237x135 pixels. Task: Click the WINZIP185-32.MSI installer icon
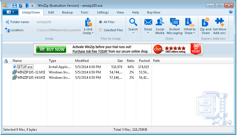click(x=14, y=72)
